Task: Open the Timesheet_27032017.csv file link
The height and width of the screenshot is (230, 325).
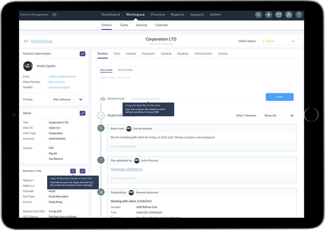Action: [127, 169]
